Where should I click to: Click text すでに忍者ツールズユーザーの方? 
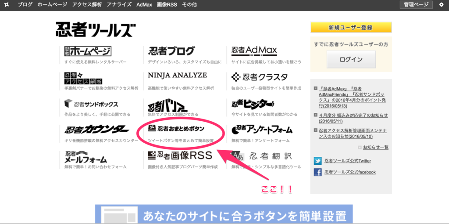click(351, 44)
